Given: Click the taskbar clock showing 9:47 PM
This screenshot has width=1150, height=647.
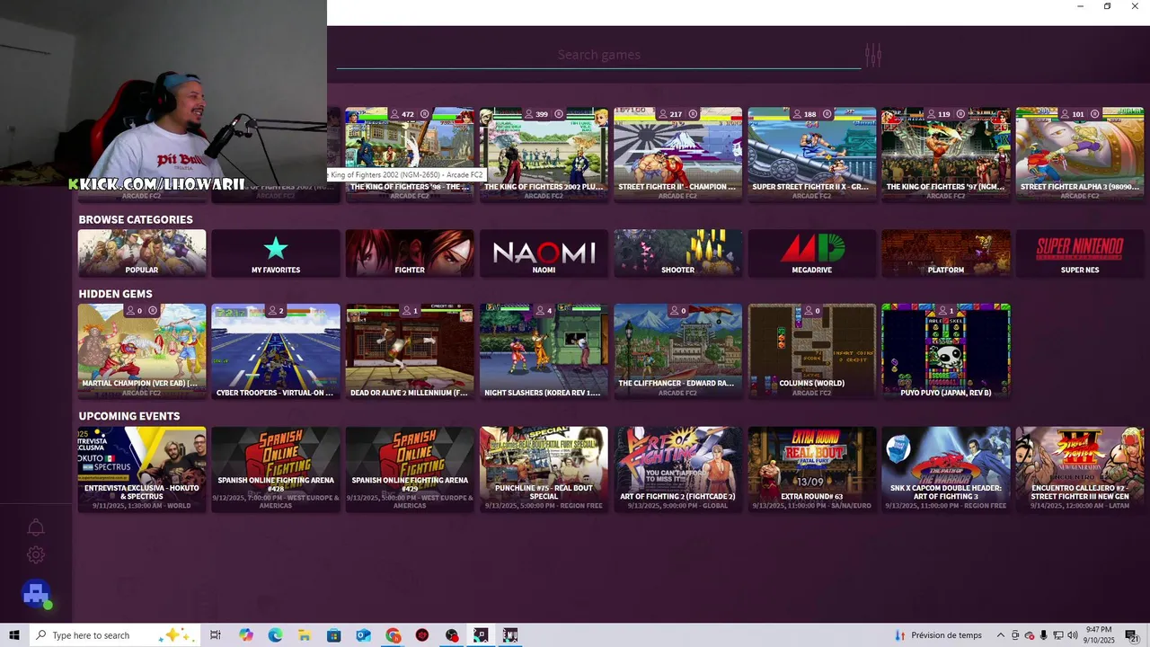Looking at the screenshot, I should coord(1099,635).
